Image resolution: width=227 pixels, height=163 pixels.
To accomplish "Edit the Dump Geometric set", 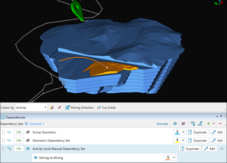I will tap(217, 132).
